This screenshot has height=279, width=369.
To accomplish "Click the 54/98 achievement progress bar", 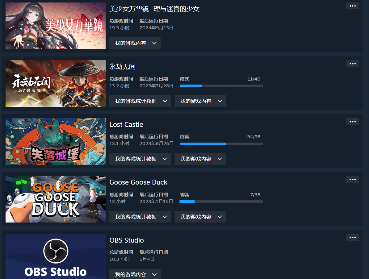I will tap(221, 144).
